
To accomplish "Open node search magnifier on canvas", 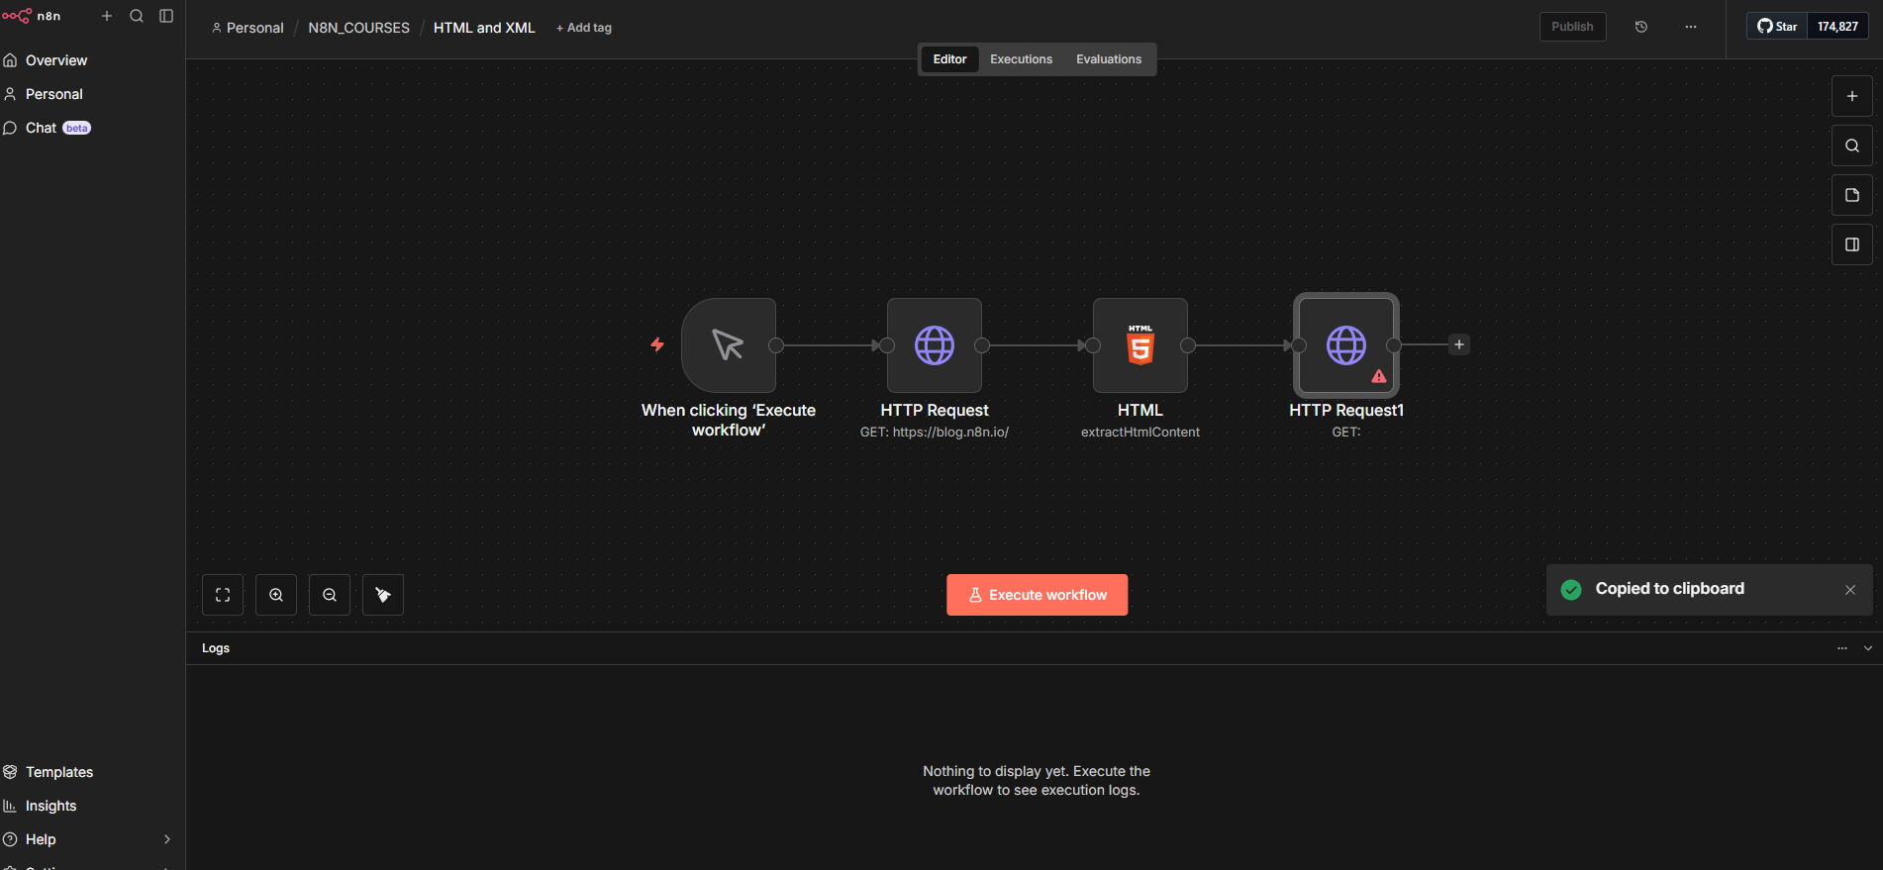I will 1852,145.
